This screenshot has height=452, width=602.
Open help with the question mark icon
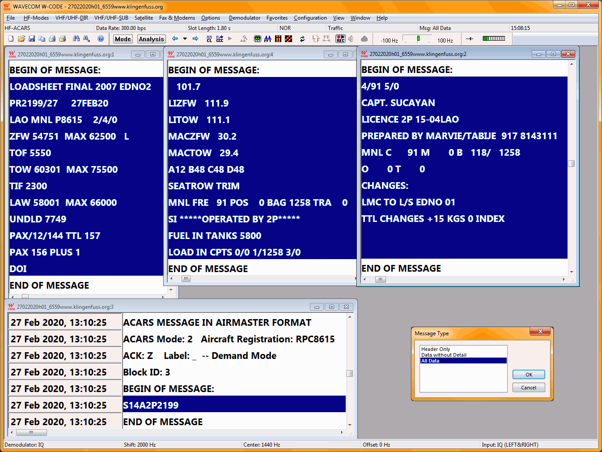tap(101, 39)
